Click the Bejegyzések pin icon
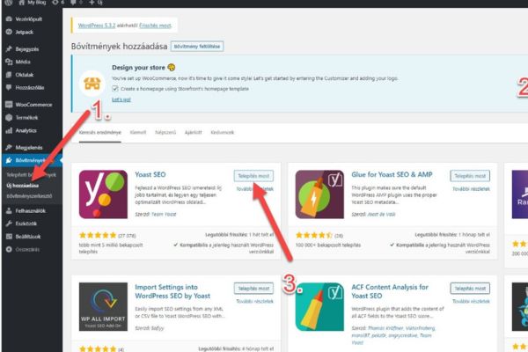Viewport: 528px width, 352px height. [x=9, y=49]
